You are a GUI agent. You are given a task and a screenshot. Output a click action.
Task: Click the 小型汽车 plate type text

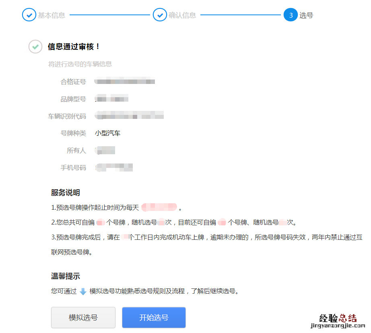pyautogui.click(x=107, y=133)
